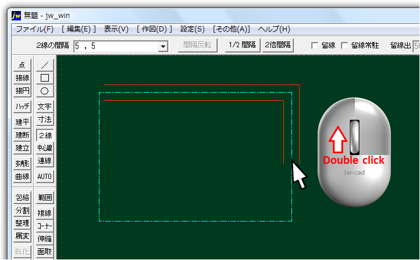Activate the 寸法 dimension tool
Viewport: 420px width, 260px height.
45,120
